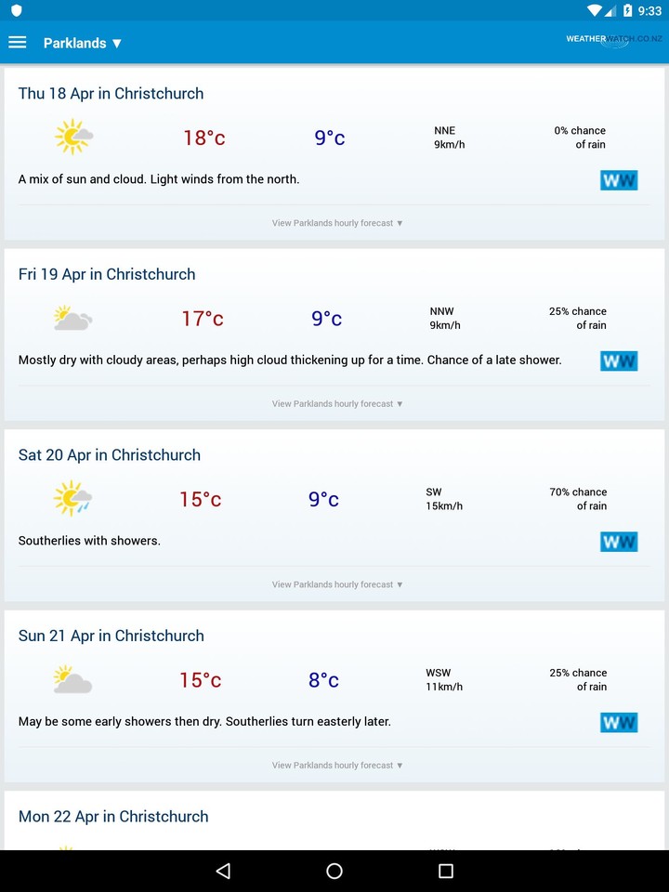
Task: Open the Parklands location dropdown
Action: [x=83, y=43]
